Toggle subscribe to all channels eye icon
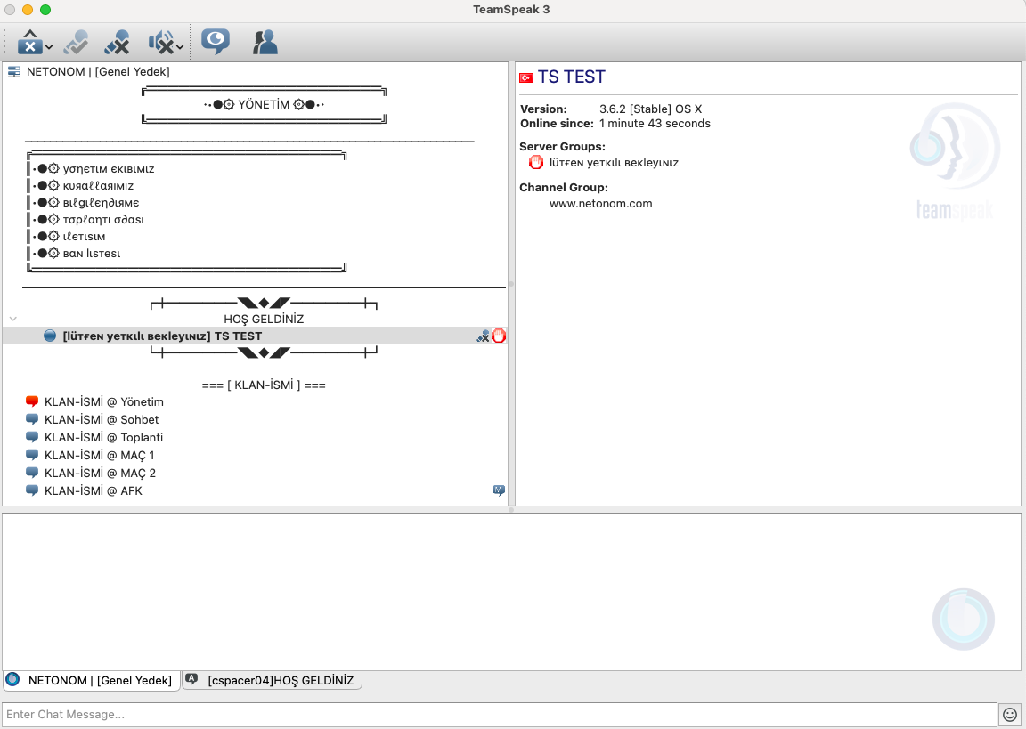 [215, 42]
